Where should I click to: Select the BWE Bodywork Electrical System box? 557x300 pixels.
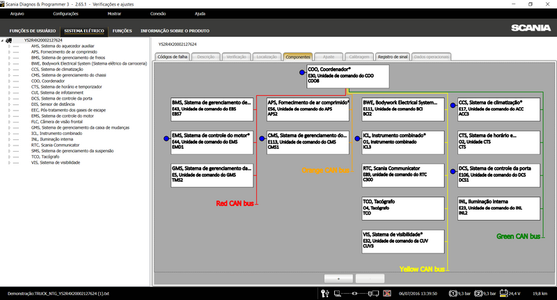403,109
